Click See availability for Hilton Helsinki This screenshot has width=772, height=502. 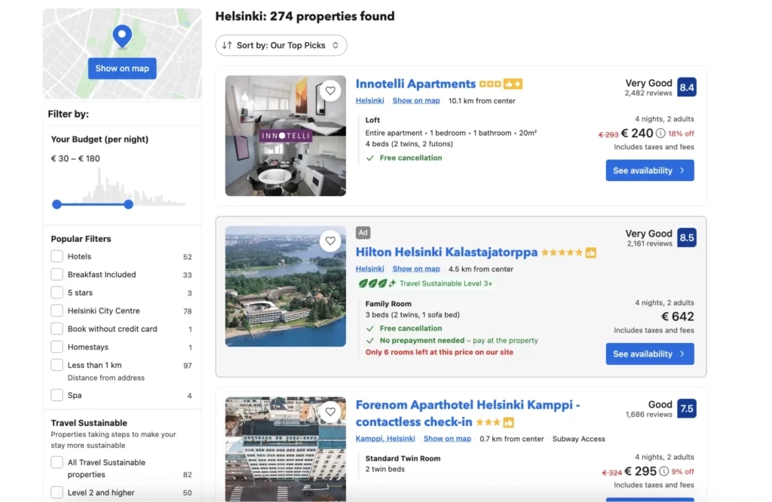(x=650, y=354)
